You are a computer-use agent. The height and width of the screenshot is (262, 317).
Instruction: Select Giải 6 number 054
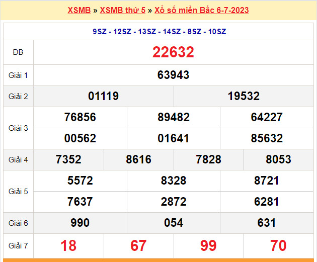[x=173, y=223]
